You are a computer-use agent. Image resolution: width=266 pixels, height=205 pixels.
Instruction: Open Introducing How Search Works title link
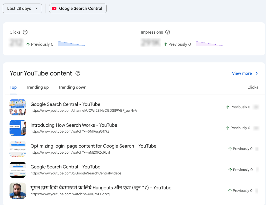(x=74, y=125)
